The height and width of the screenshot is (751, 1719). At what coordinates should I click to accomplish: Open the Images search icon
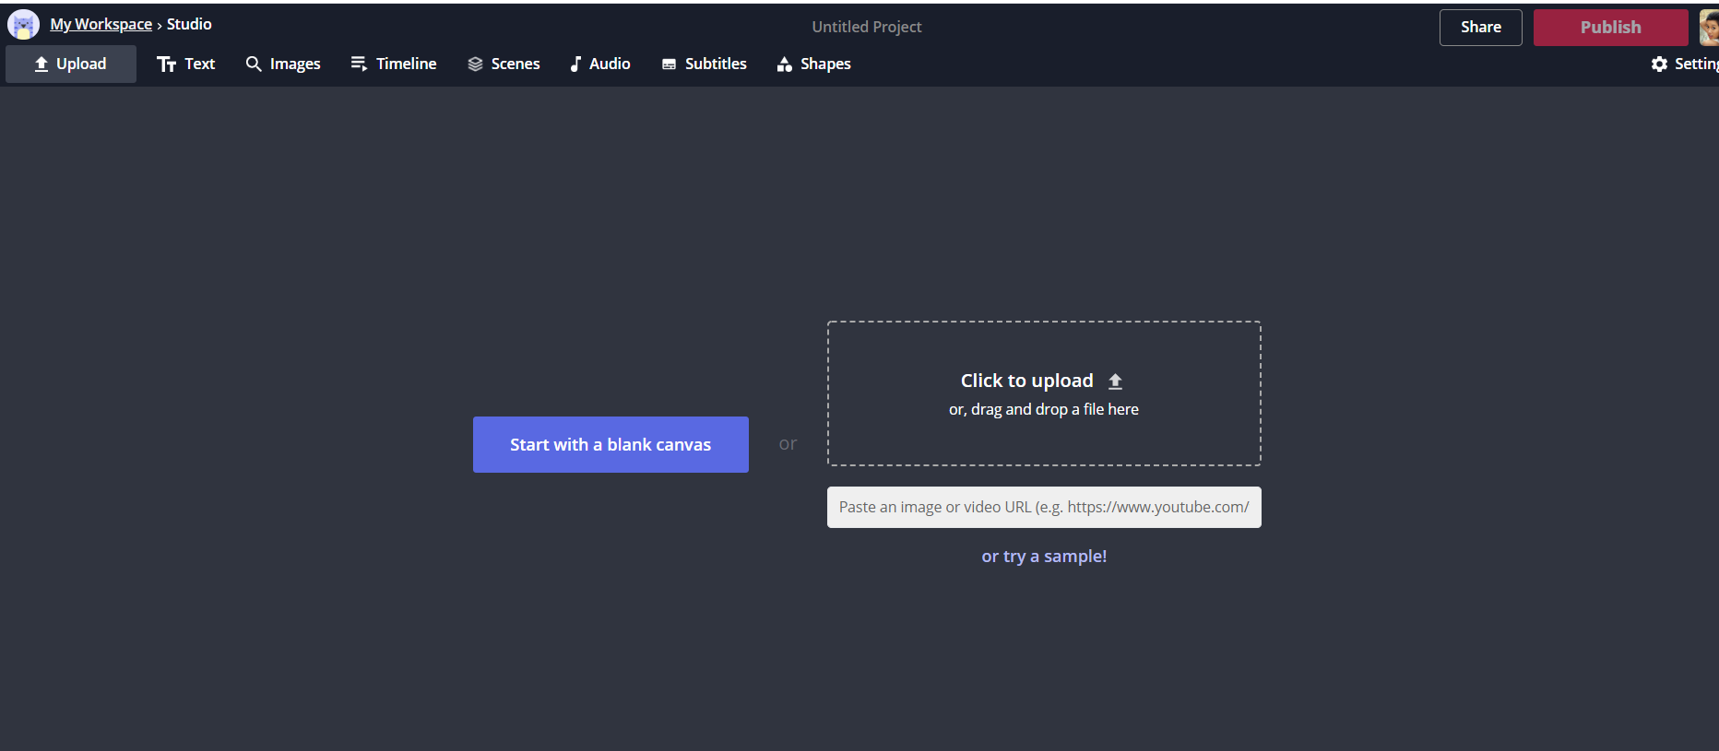click(x=254, y=64)
